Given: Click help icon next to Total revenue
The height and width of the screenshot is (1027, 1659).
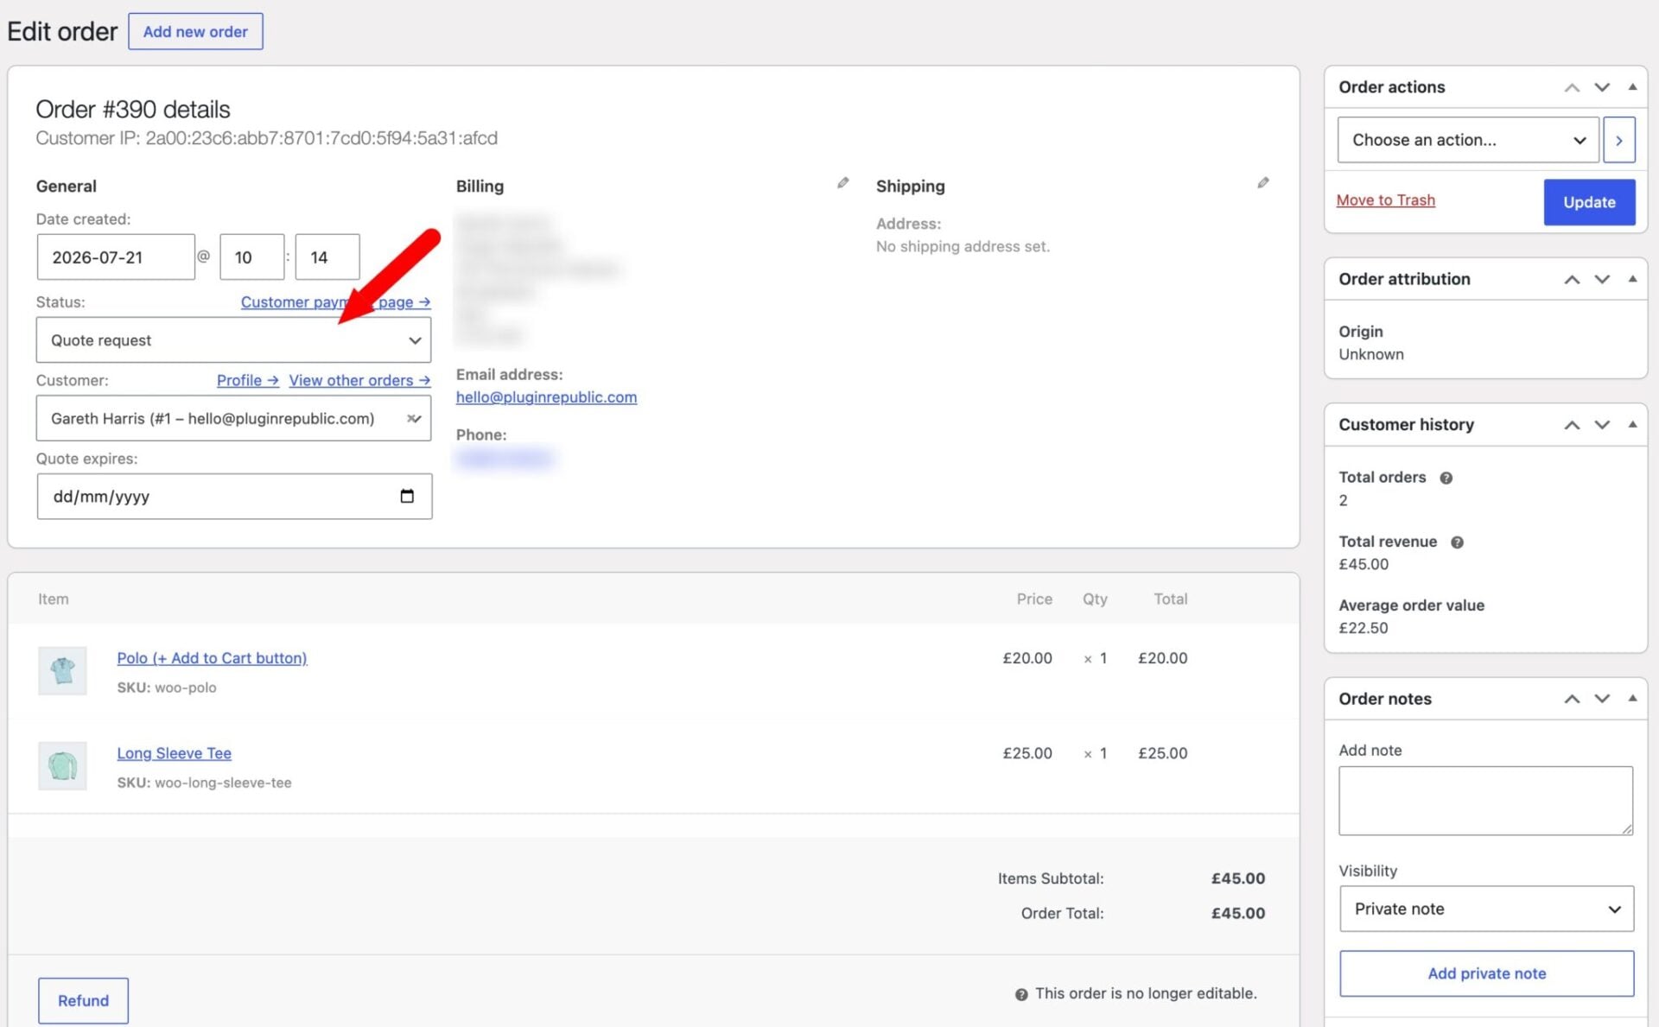Looking at the screenshot, I should pos(1457,542).
